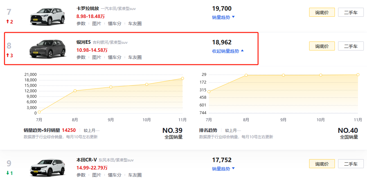
Task: Select the 9月 point on sales chart
Action: (111, 87)
